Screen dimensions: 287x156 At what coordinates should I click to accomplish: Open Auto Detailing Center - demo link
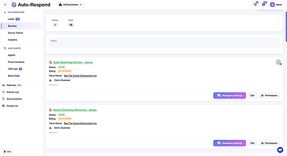[73, 62]
